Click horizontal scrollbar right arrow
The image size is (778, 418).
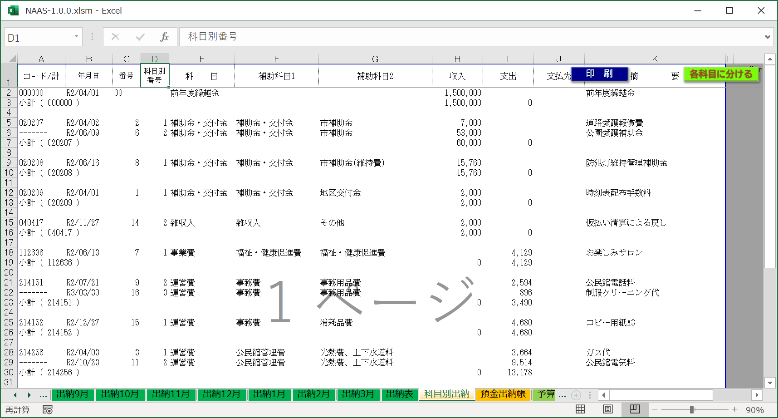pyautogui.click(x=757, y=395)
